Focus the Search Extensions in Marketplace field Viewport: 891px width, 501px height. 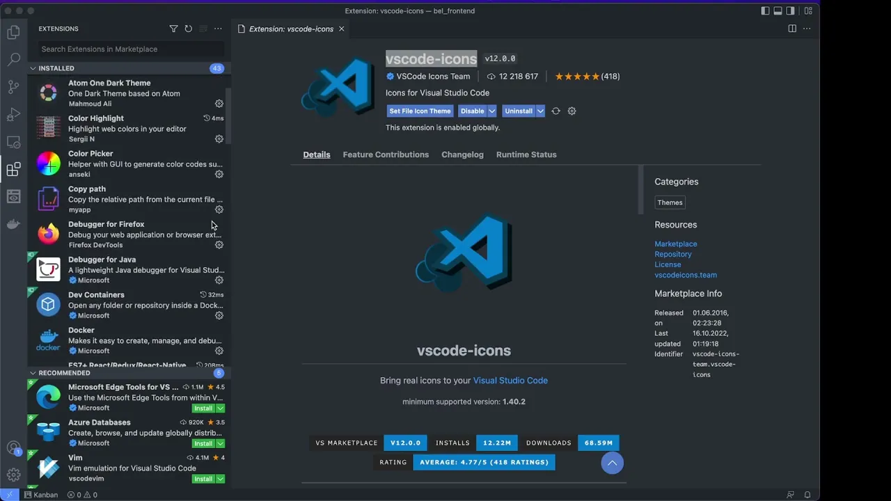click(131, 49)
